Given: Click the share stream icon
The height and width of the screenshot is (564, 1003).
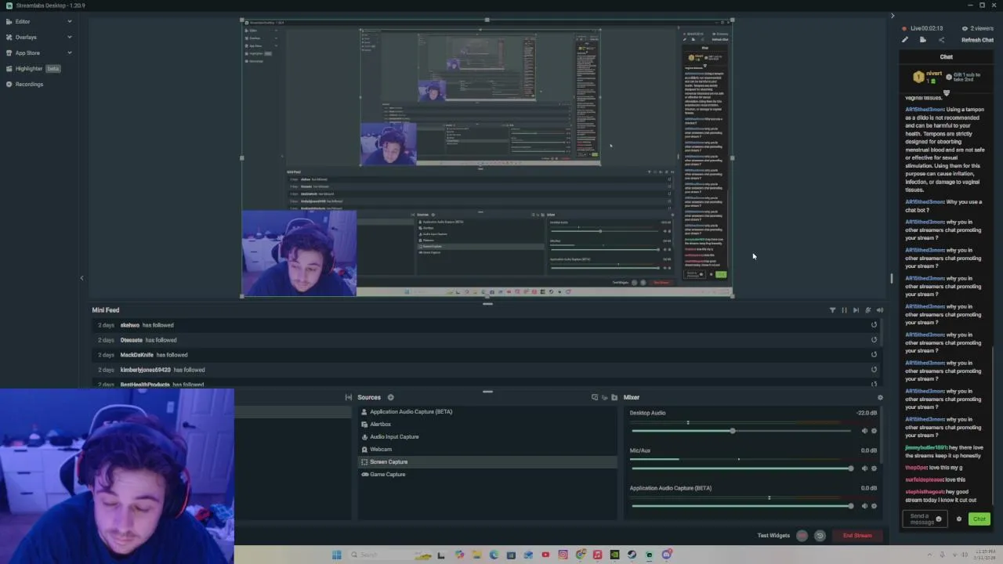Looking at the screenshot, I should 941,40.
